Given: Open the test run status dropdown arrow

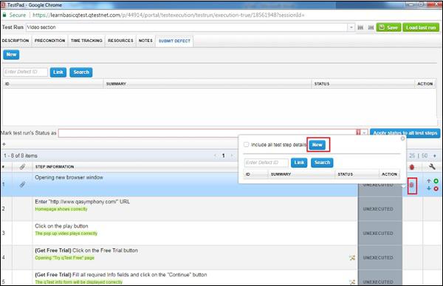Looking at the screenshot, I should click(365, 133).
